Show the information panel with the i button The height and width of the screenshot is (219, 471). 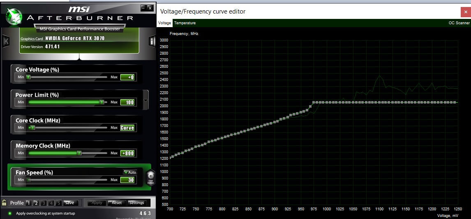[152, 41]
